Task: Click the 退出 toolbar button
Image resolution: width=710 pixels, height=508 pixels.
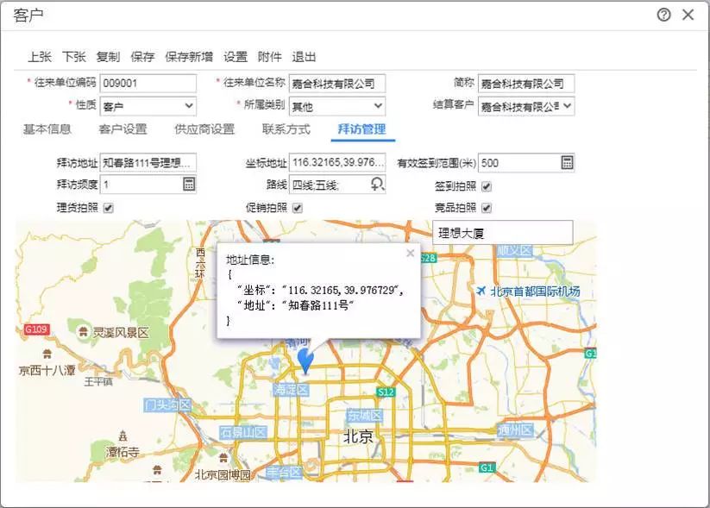Action: click(304, 57)
